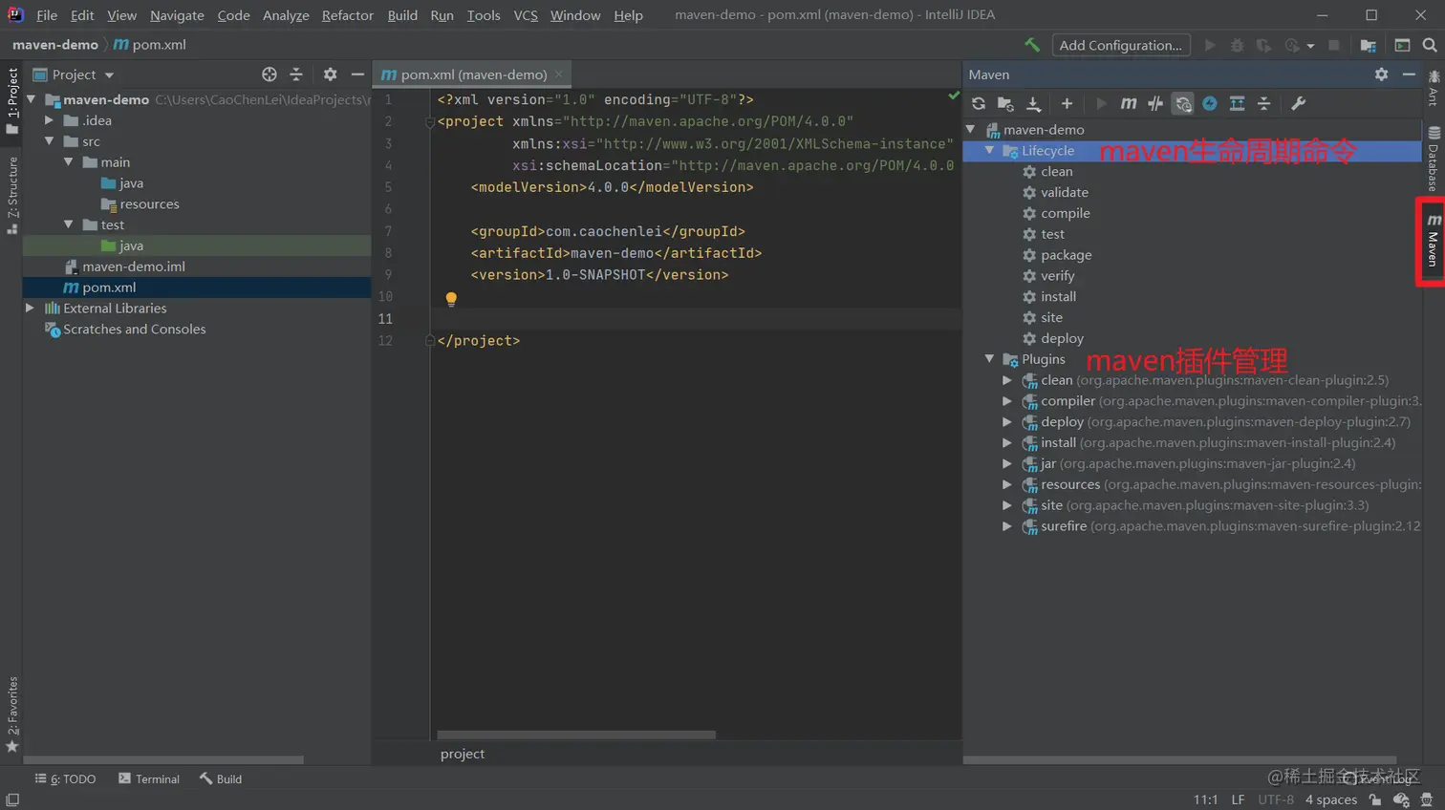Collapse all in Project panel
This screenshot has height=810, width=1445.
(296, 75)
